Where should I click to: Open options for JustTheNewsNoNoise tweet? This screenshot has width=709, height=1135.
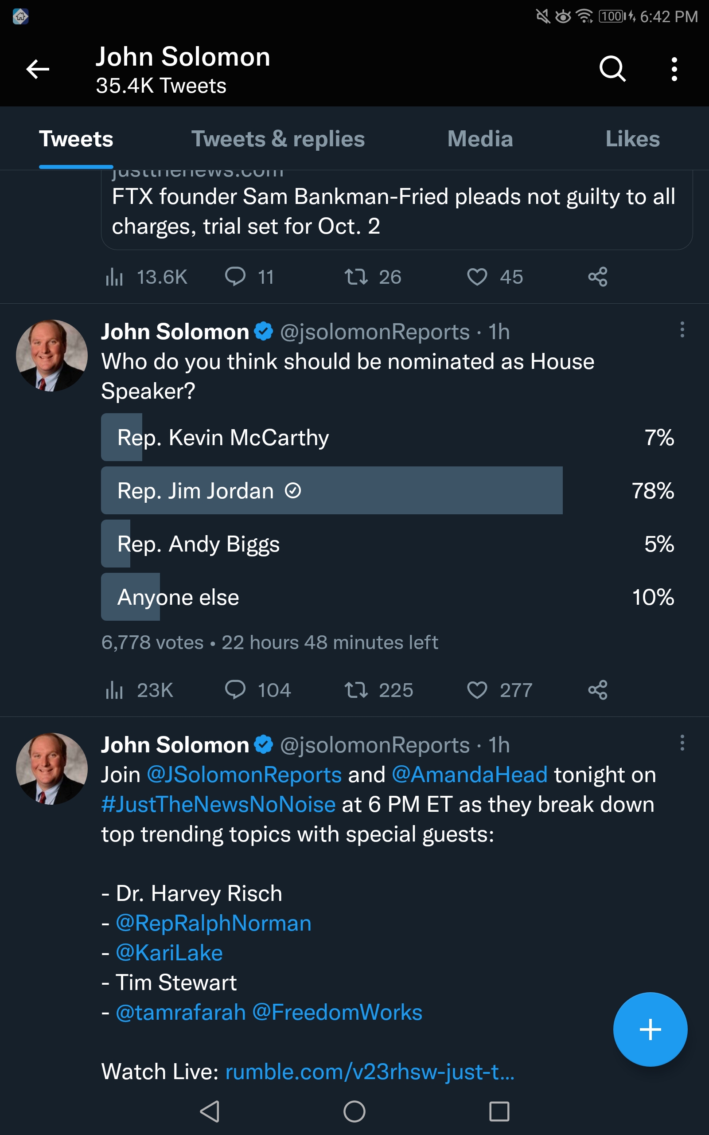coord(682,743)
